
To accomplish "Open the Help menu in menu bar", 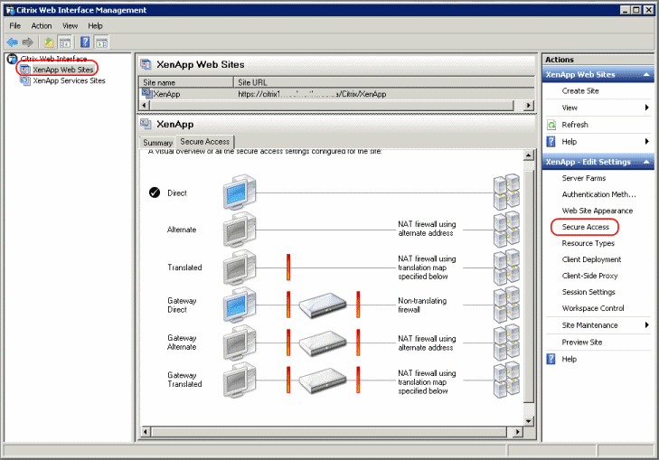I will [x=96, y=25].
